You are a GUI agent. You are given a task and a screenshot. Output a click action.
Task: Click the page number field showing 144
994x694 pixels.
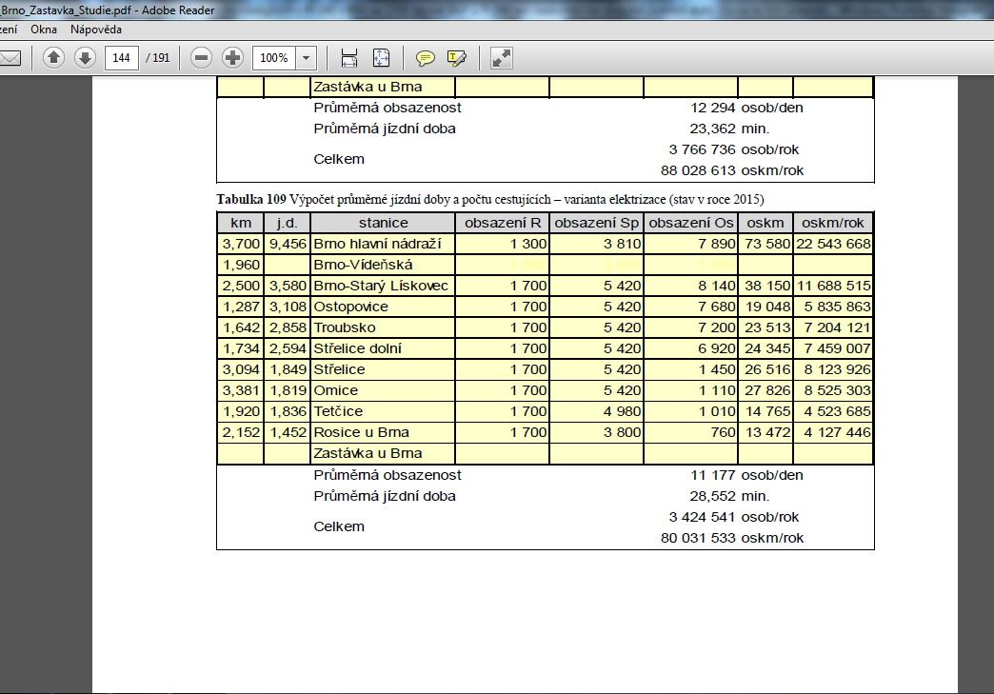pyautogui.click(x=121, y=58)
